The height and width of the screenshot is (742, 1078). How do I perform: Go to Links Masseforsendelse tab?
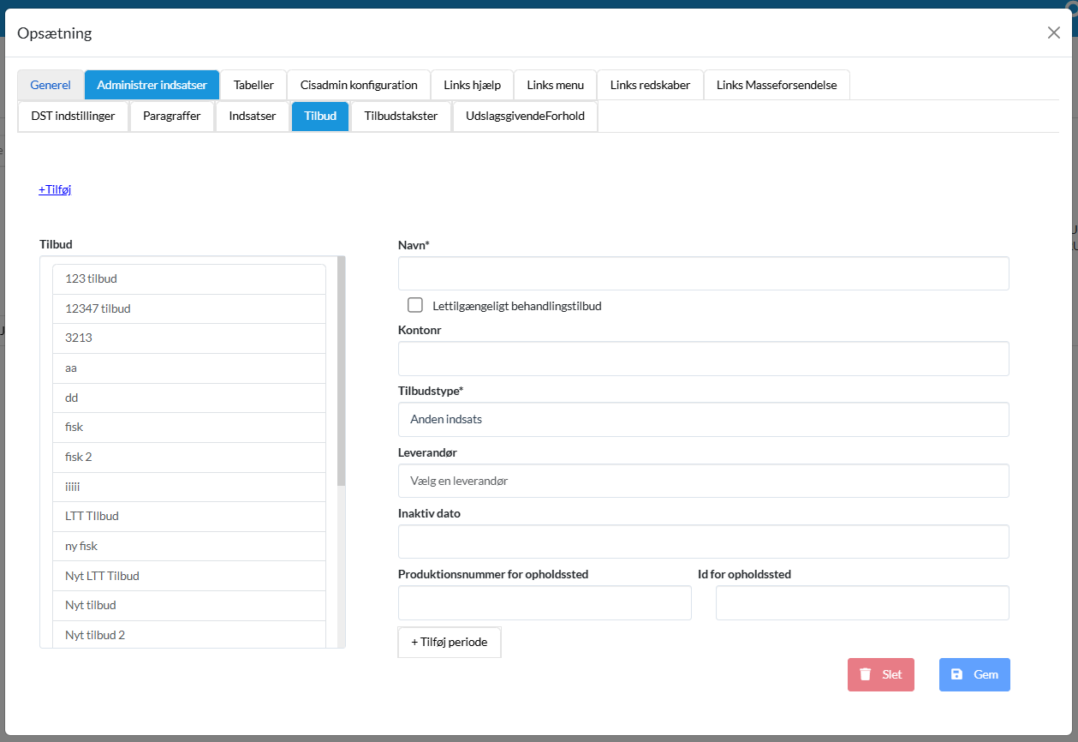pyautogui.click(x=776, y=85)
